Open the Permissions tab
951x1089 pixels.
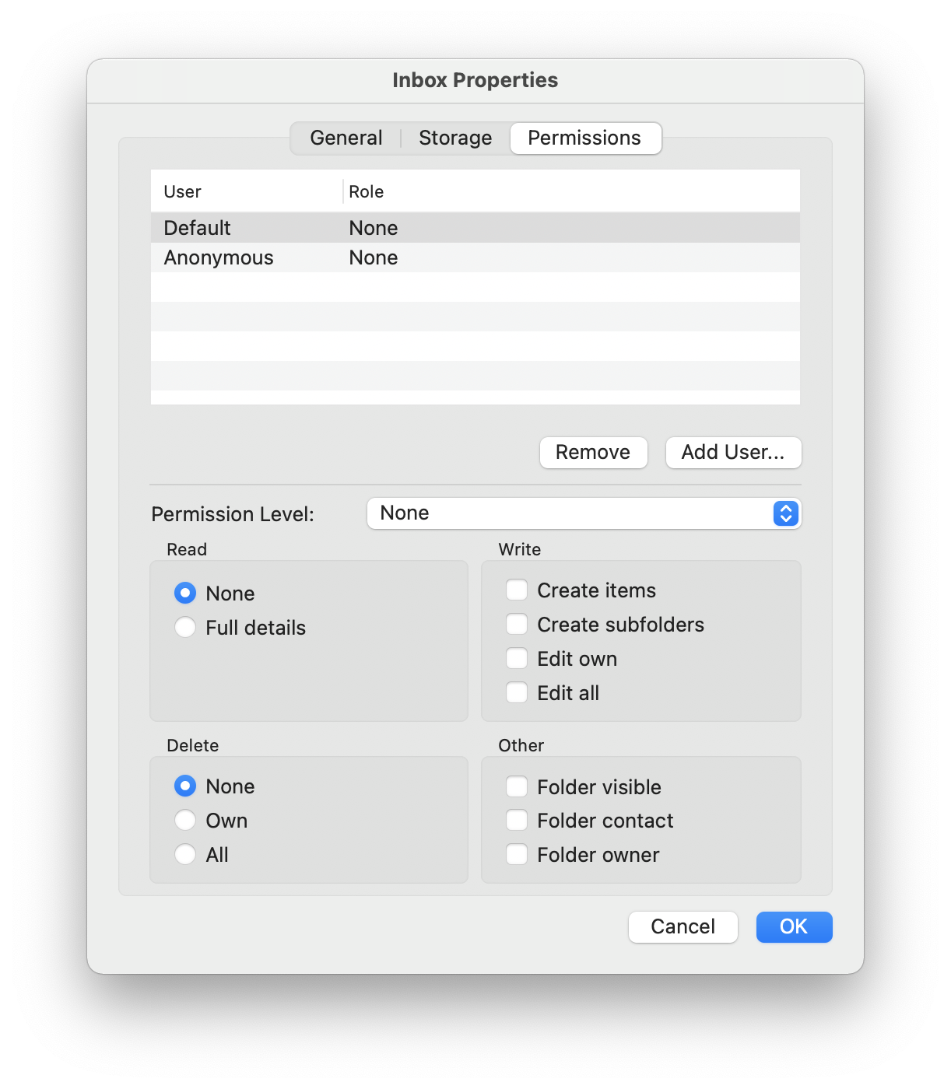584,138
